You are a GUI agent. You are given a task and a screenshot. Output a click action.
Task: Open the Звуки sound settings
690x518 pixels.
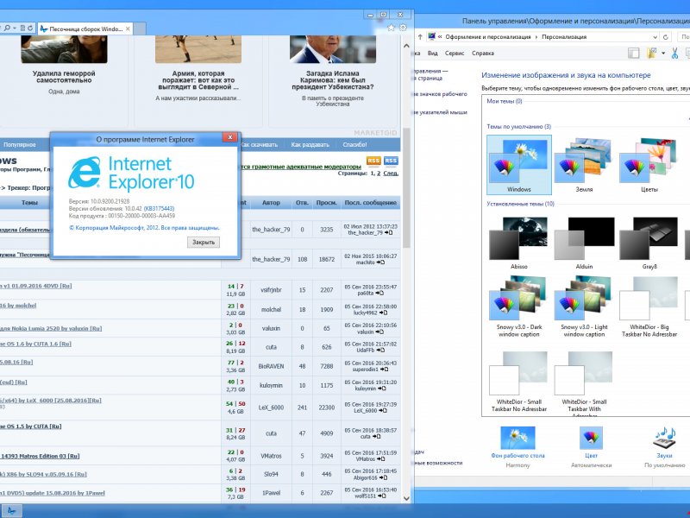(664, 446)
